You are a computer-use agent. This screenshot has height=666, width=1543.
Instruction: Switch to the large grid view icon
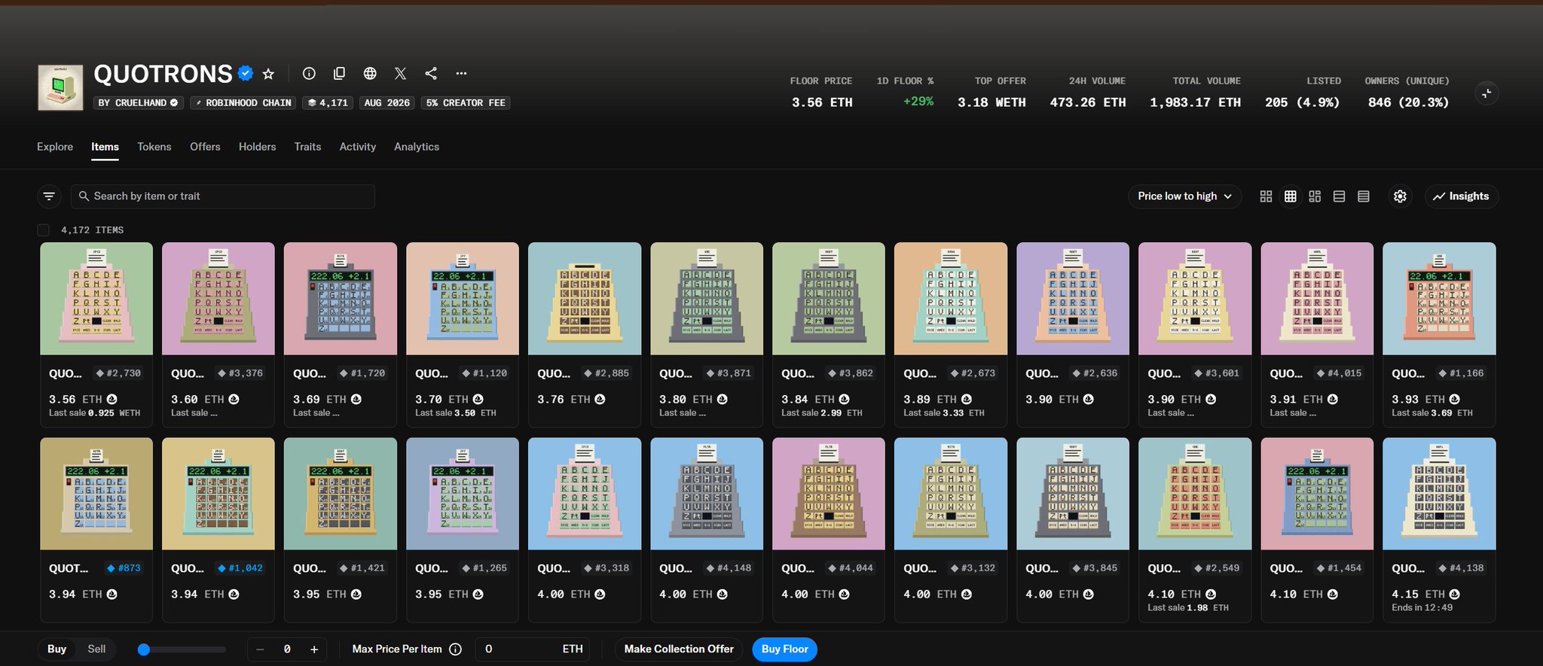pyautogui.click(x=1266, y=196)
